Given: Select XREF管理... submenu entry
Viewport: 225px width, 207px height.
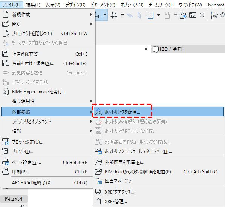Looking at the screenshot, I should (159, 202).
